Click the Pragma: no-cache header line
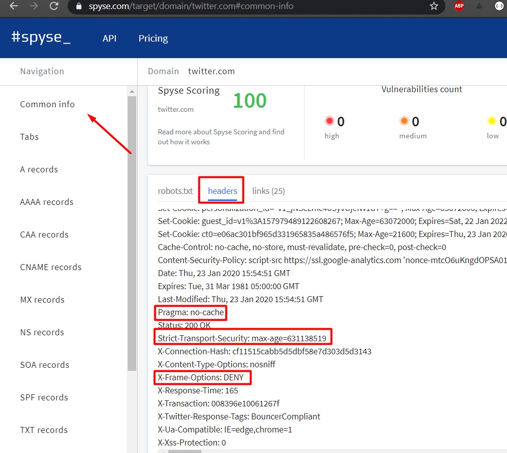507x453 pixels. [191, 313]
